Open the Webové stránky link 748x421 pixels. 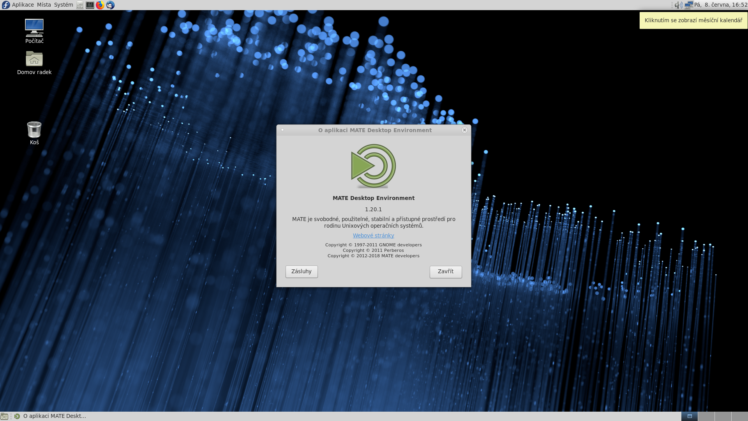(373, 235)
